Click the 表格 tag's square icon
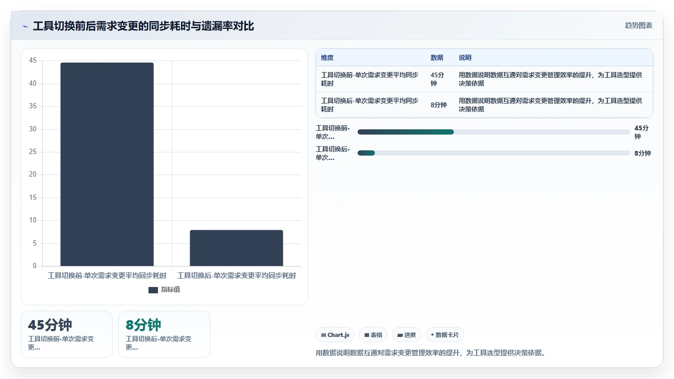The image size is (674, 379). [366, 335]
